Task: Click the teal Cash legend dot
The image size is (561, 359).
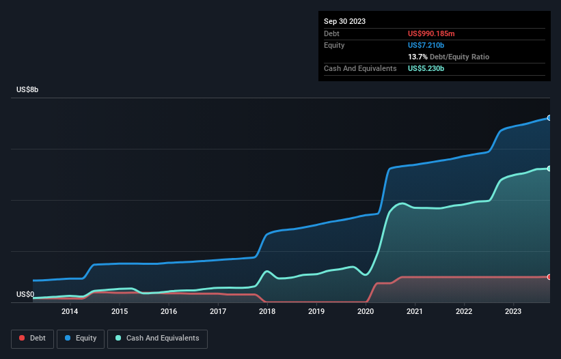Action: pos(118,338)
